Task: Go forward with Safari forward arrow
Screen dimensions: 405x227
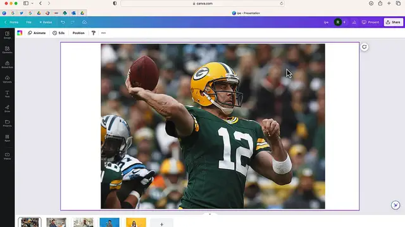Action: 49,3
